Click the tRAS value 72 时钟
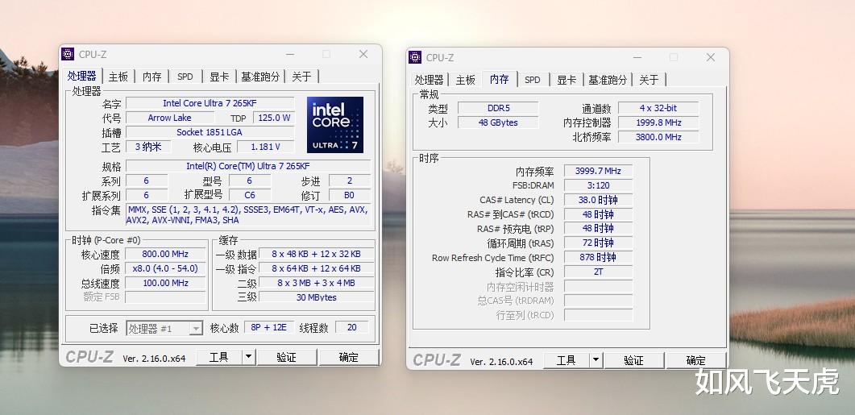This screenshot has height=415, width=855. (598, 243)
